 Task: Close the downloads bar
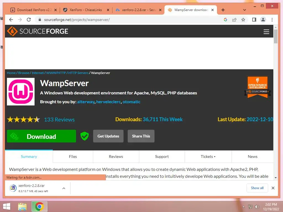(x=273, y=188)
